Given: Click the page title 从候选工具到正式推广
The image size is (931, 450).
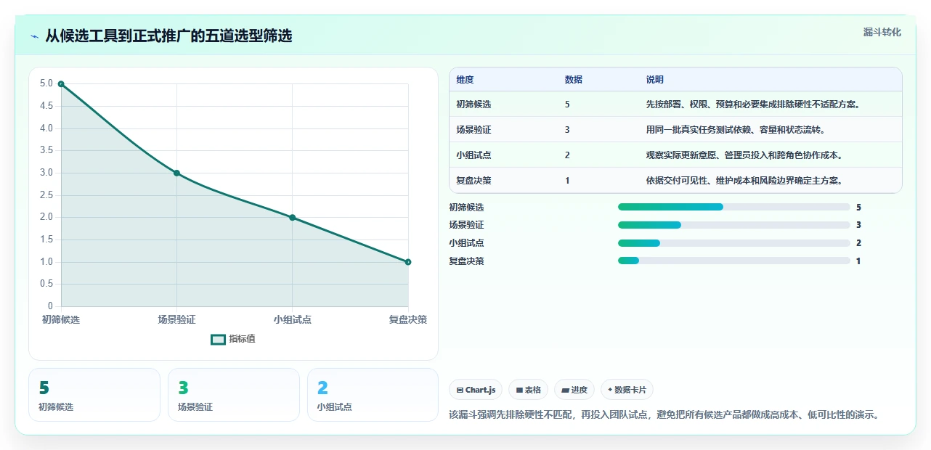Looking at the screenshot, I should point(168,36).
